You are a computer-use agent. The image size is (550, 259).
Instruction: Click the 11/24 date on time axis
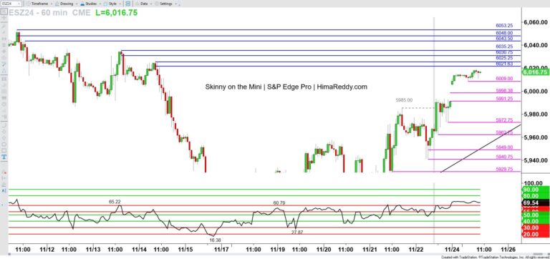coord(452,250)
